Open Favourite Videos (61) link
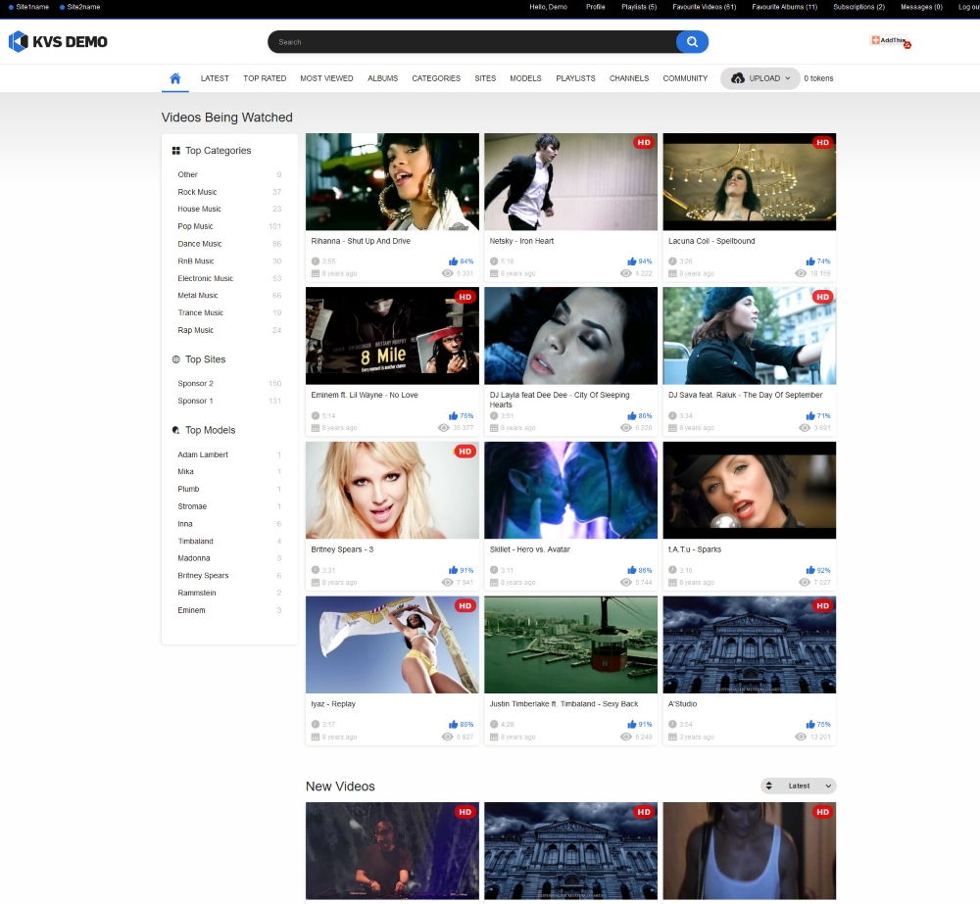Viewport: 980px width, 904px height. [704, 7]
